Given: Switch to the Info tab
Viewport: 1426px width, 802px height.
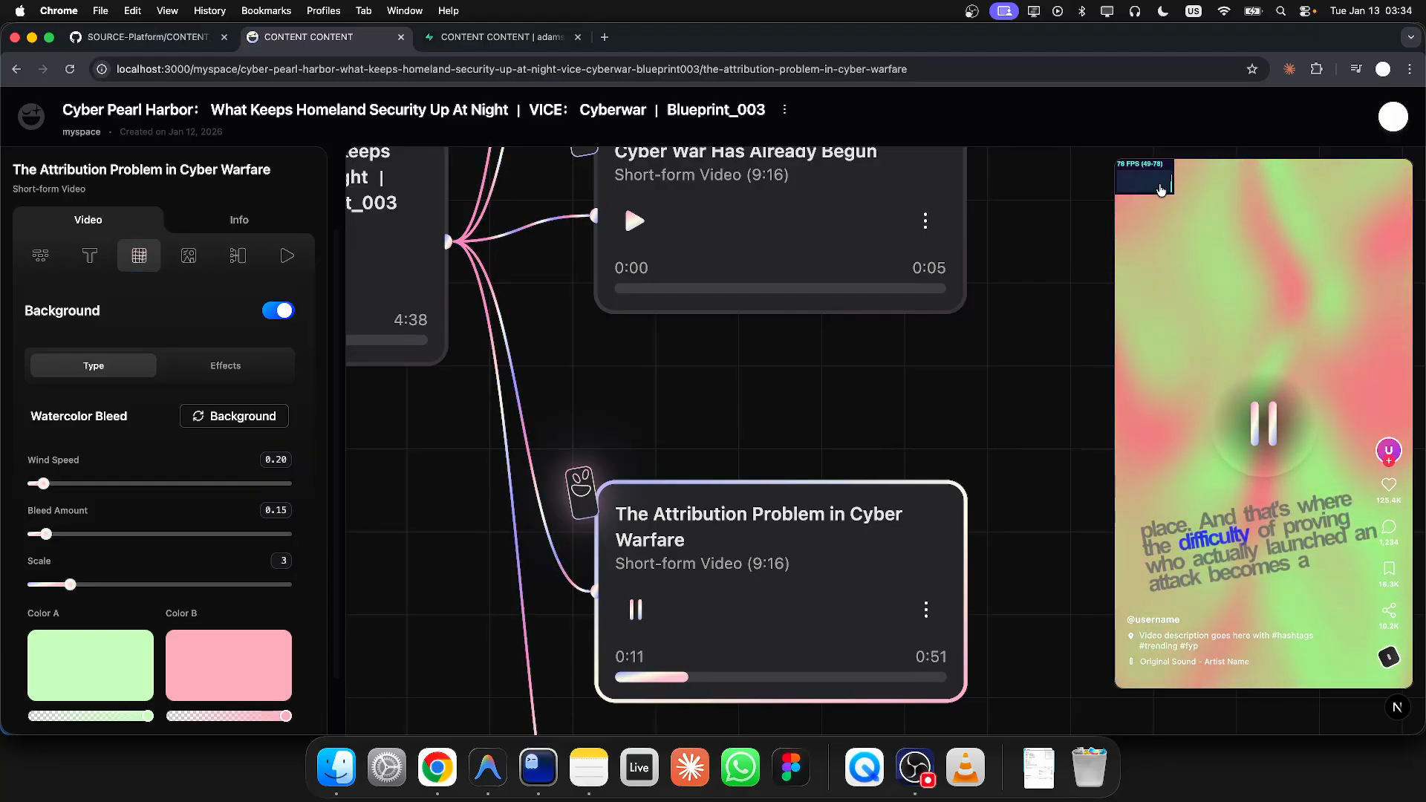Looking at the screenshot, I should click(239, 220).
